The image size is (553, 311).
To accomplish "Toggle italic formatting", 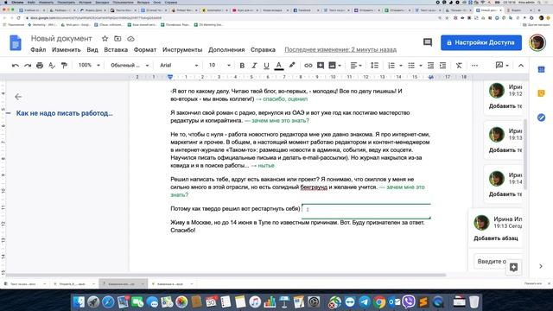I will pos(254,66).
